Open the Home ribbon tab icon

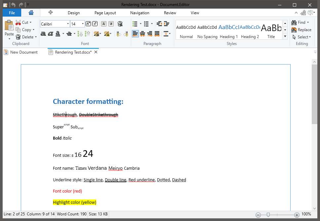pyautogui.click(x=31, y=13)
